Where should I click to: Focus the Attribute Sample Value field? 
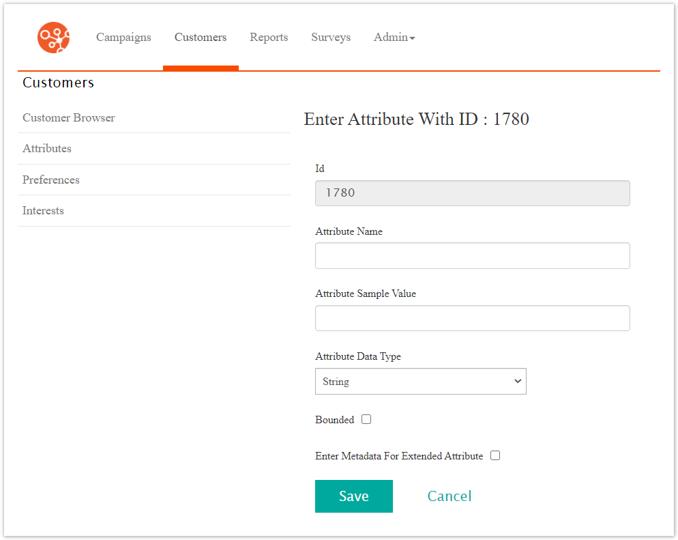coord(472,318)
